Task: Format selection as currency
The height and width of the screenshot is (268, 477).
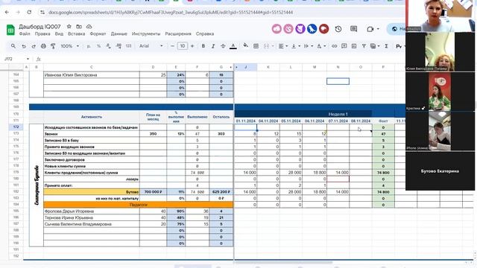Action: (x=89, y=46)
